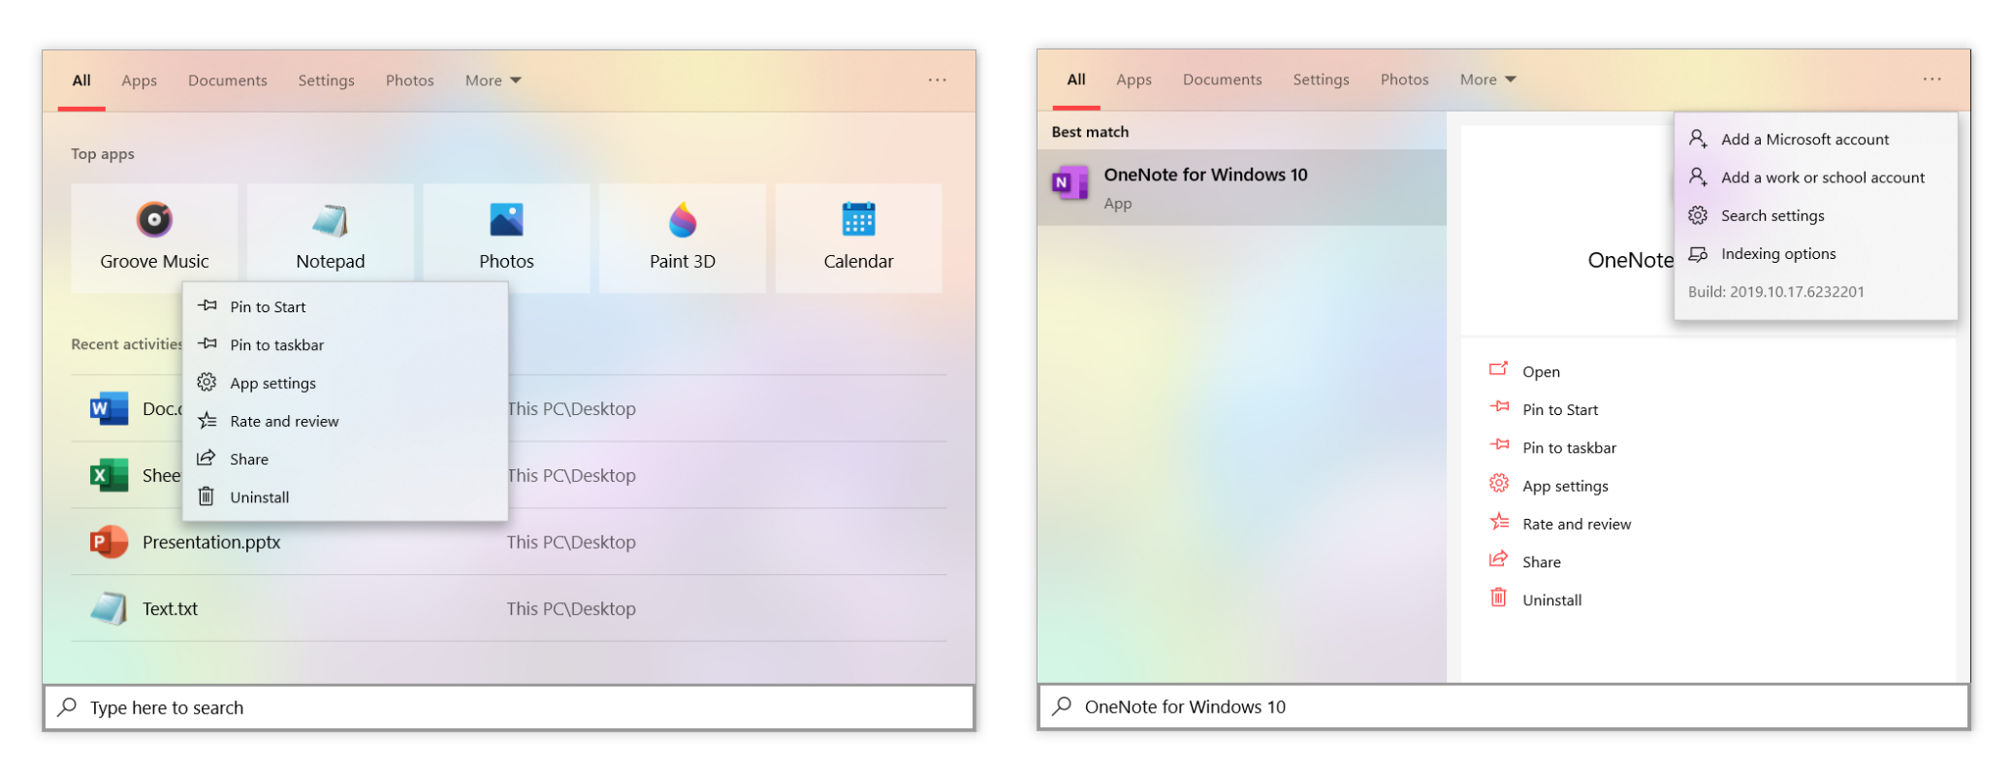Viewport: 2012px width, 770px height.
Task: Click the OneNote for Windows 10 search field
Action: point(1503,707)
